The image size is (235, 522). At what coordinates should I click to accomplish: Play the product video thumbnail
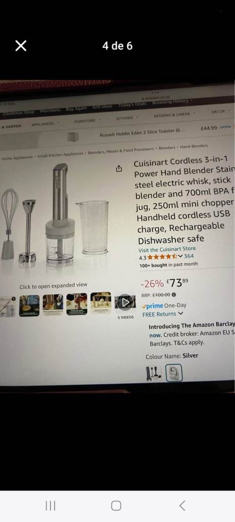click(x=125, y=302)
